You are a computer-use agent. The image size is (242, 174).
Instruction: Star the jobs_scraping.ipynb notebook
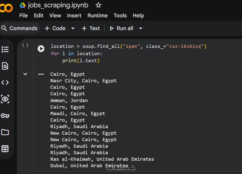click(x=98, y=5)
